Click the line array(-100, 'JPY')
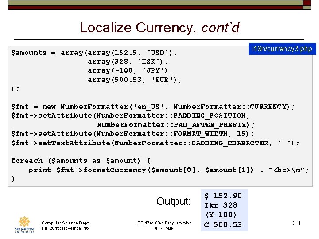The image size is (319, 239). click(x=130, y=71)
